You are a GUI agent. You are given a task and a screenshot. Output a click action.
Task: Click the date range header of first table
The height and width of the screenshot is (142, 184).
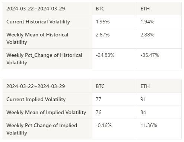35,9
